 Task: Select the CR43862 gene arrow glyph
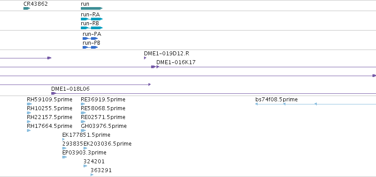27,8
